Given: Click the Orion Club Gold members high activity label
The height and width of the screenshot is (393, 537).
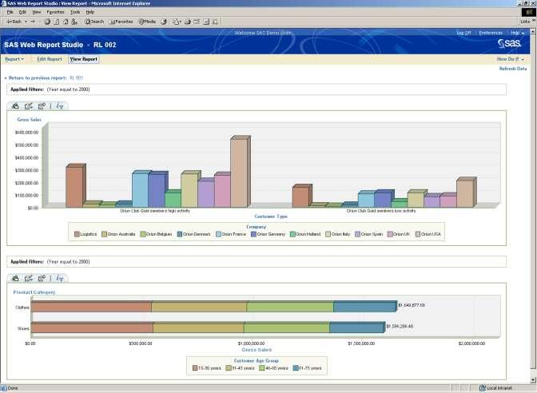Looking at the screenshot, I should (155, 211).
